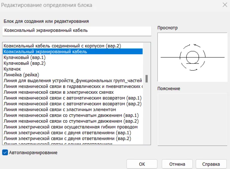Image resolution: width=230 pixels, height=169 pixels.
Task: Select 'Линия механической связи в электрических схемах'
Action: click(x=59, y=92)
